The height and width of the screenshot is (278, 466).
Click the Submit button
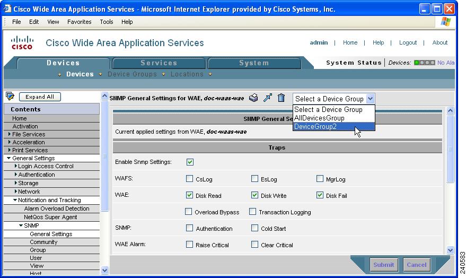[384, 265]
